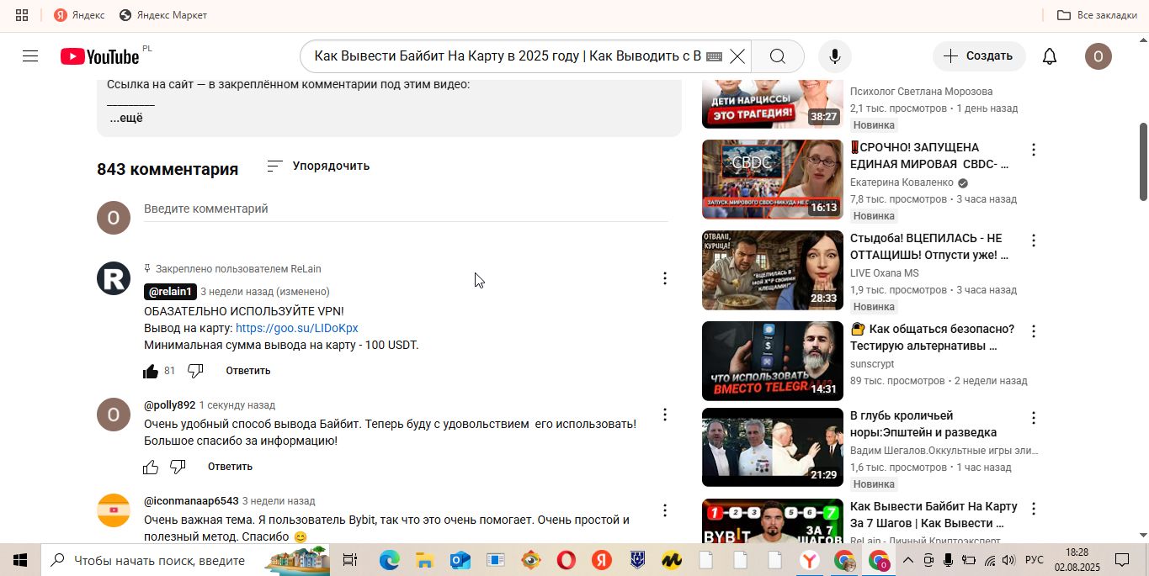
Task: Switch the РУС input language
Action: pos(1035,560)
